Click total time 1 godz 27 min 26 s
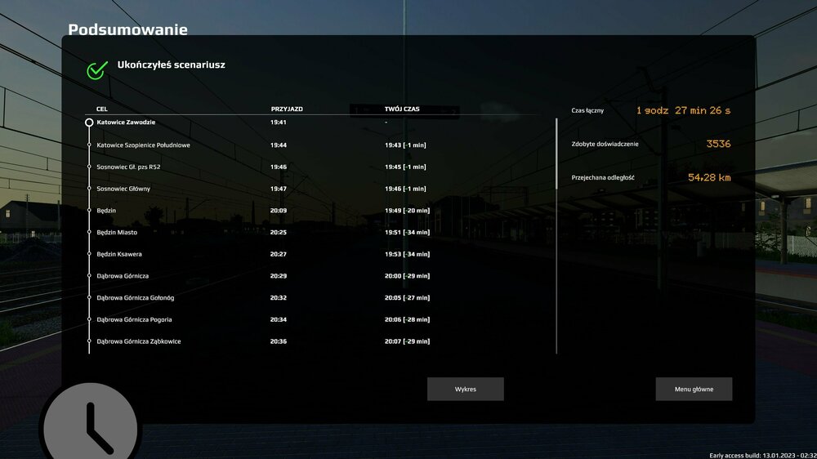 (x=683, y=110)
